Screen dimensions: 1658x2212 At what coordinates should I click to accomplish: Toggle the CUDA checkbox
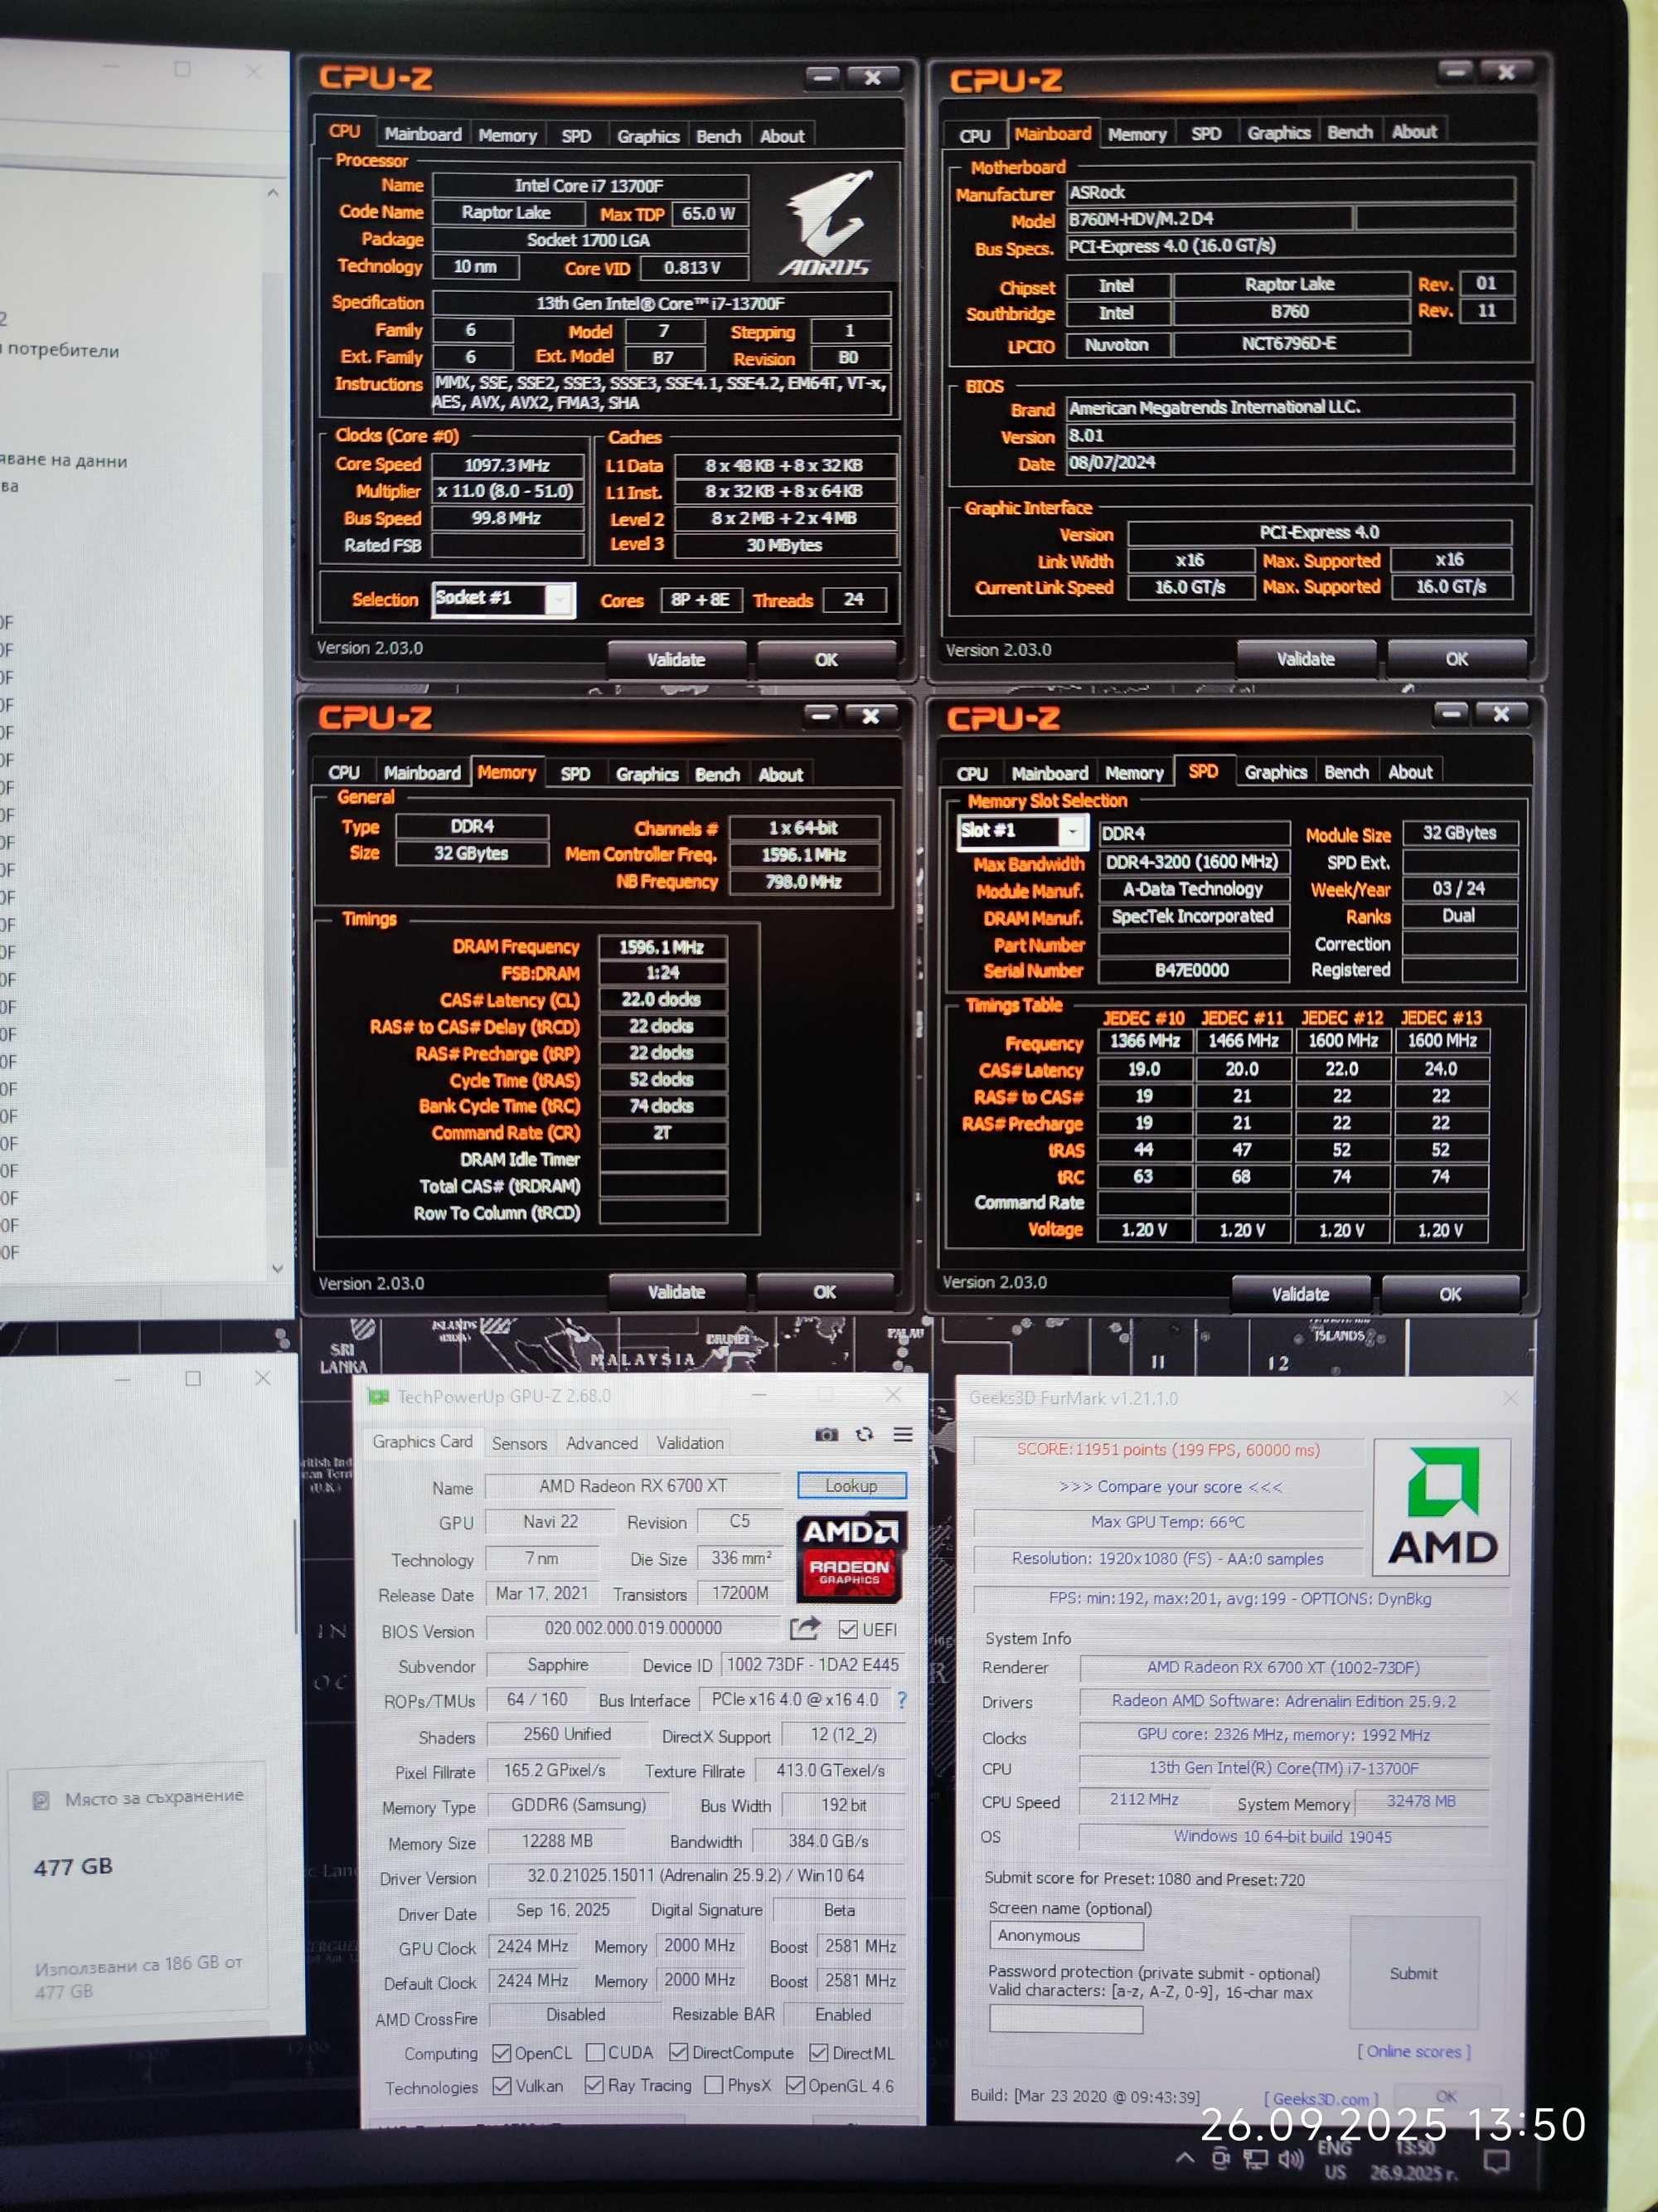point(594,2053)
